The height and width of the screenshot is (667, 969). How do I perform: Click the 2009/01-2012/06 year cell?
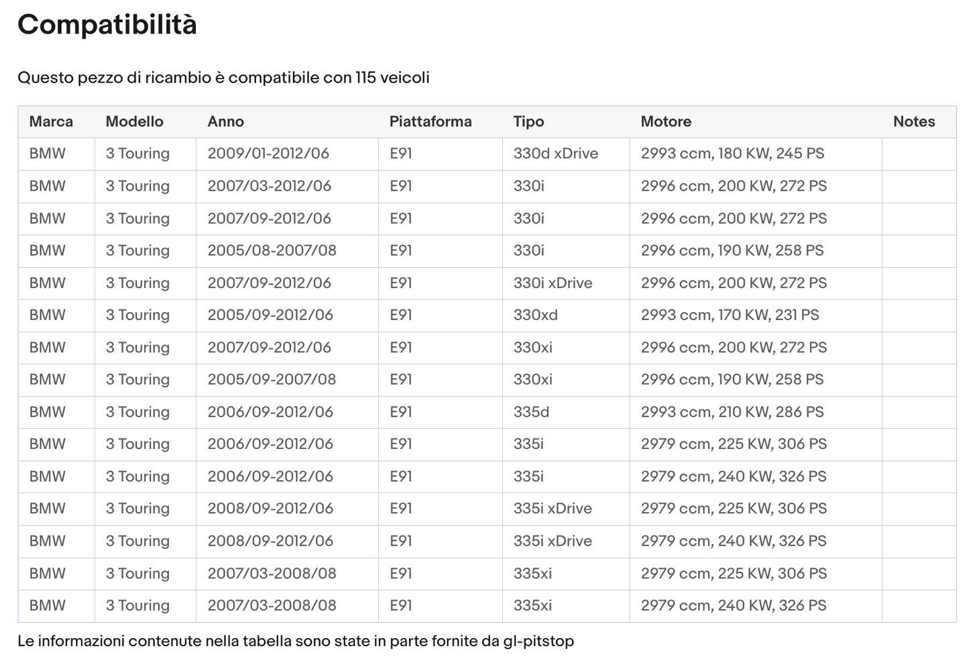coord(268,154)
